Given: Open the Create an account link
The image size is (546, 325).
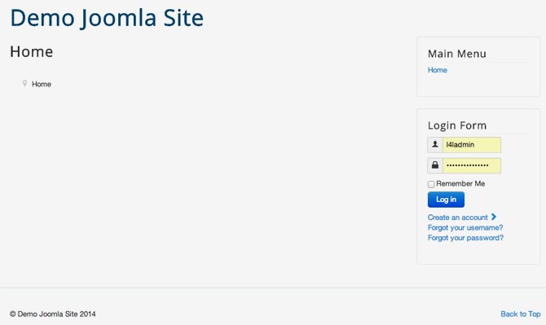Looking at the screenshot, I should 457,217.
